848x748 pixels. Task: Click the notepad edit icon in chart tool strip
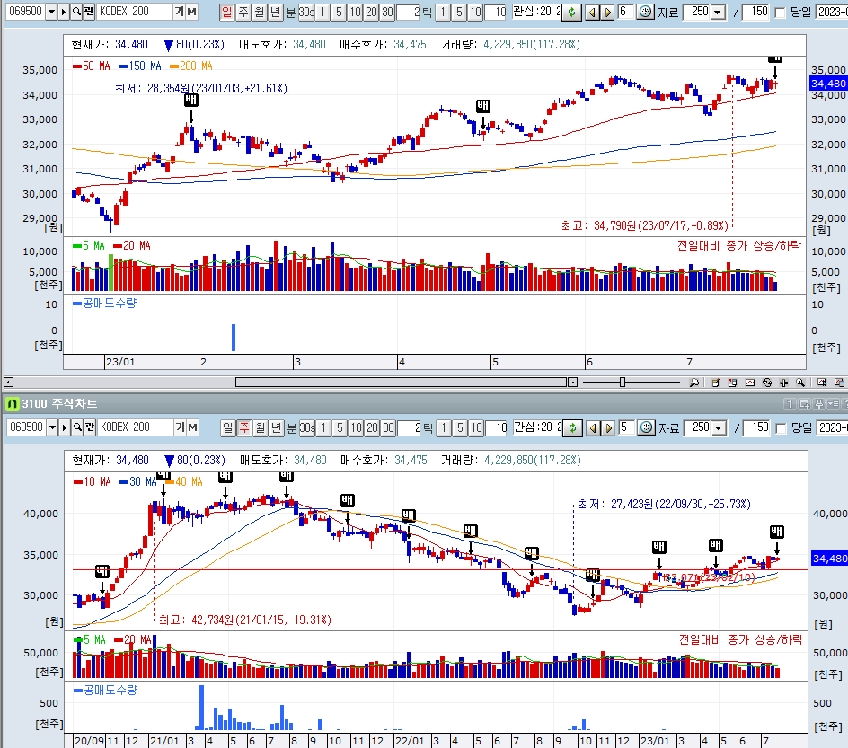pyautogui.click(x=715, y=383)
